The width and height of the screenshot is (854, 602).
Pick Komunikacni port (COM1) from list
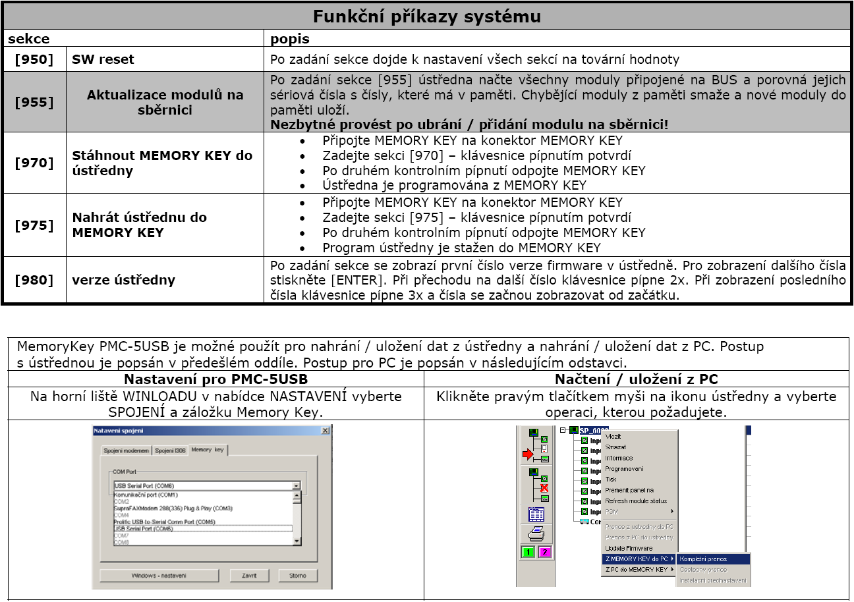[203, 495]
